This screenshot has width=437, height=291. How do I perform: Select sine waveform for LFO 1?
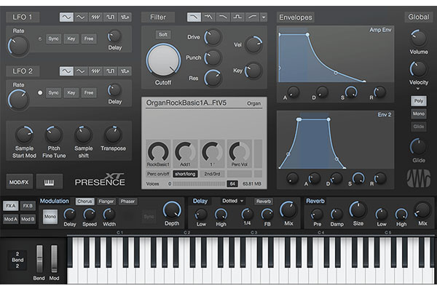click(66, 17)
